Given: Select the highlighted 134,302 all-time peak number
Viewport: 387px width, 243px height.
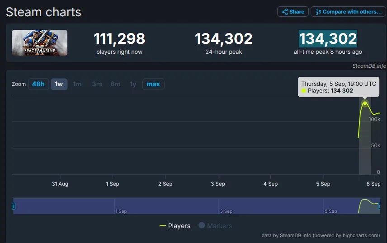Looking at the screenshot, I should (x=328, y=38).
